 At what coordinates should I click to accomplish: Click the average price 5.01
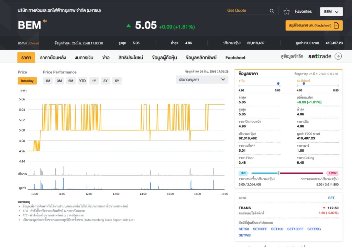point(242,150)
